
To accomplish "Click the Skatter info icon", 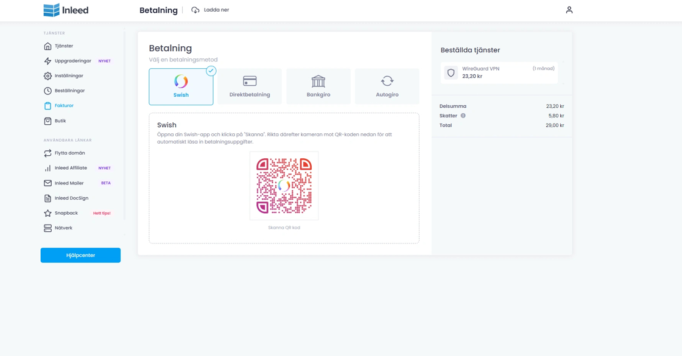I will click(463, 116).
